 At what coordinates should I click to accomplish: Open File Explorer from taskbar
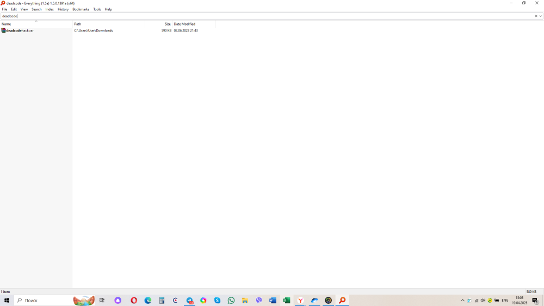[x=245, y=301]
